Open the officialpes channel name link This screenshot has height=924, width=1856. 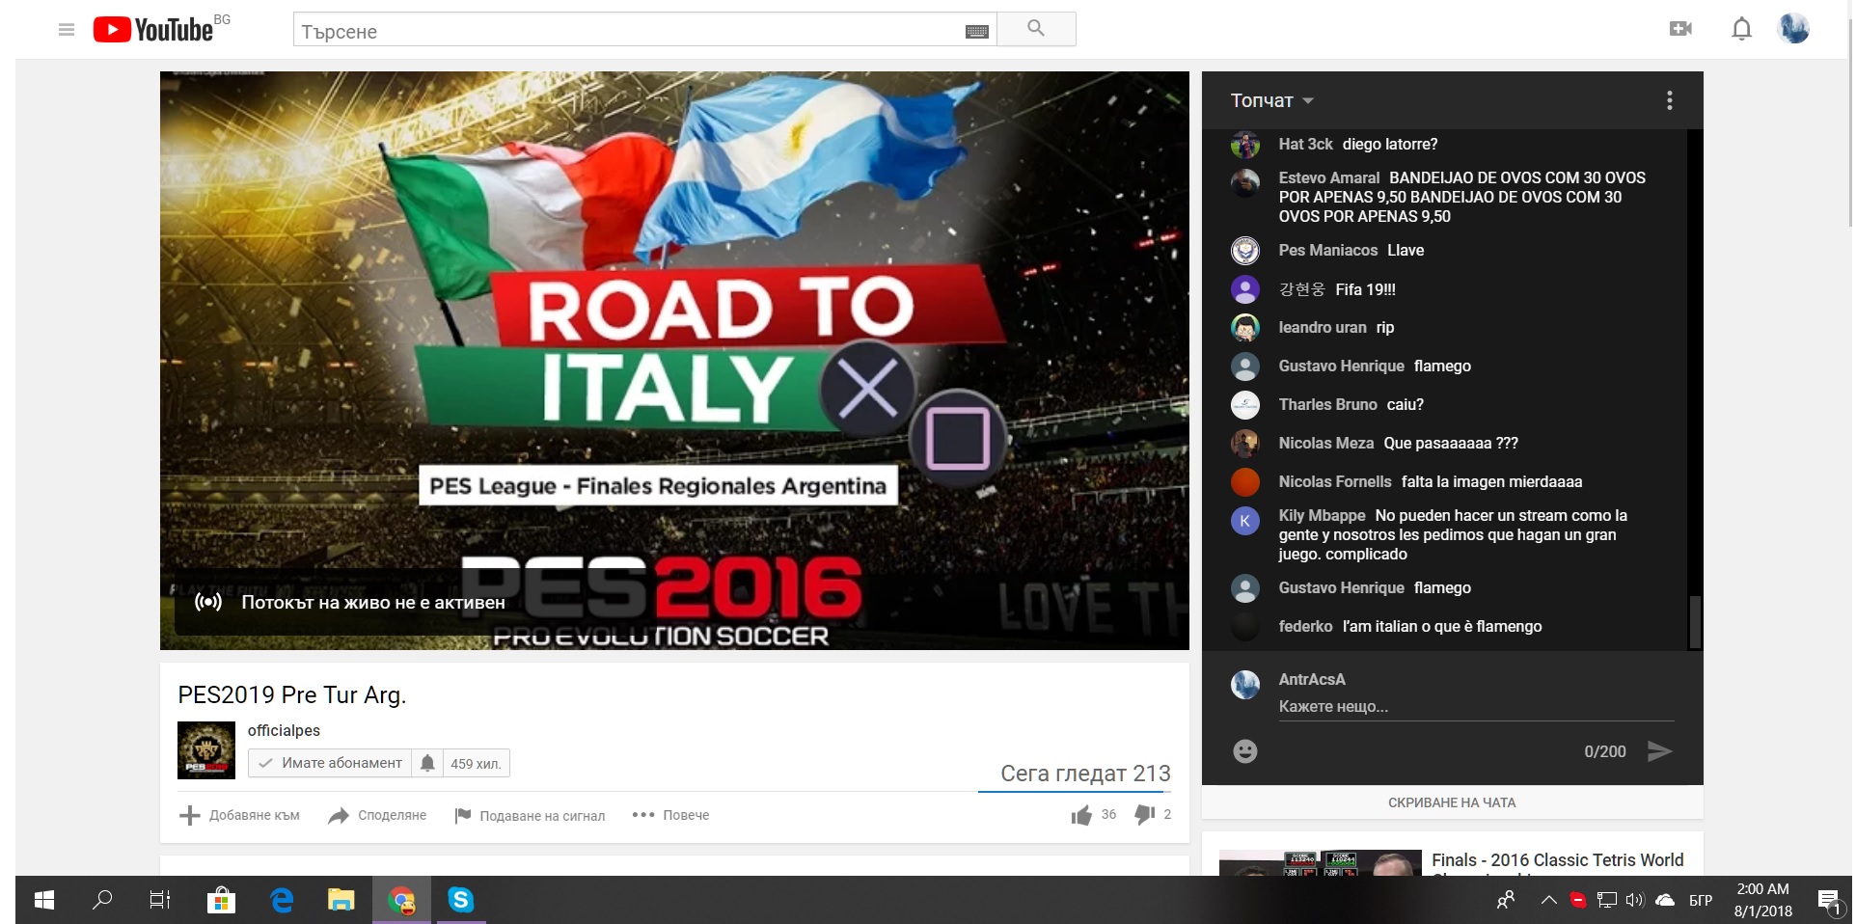click(284, 730)
